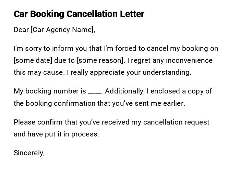Click the "[Car Agency Name]" placeholder
The width and height of the screenshot is (240, 174).
coord(62,30)
